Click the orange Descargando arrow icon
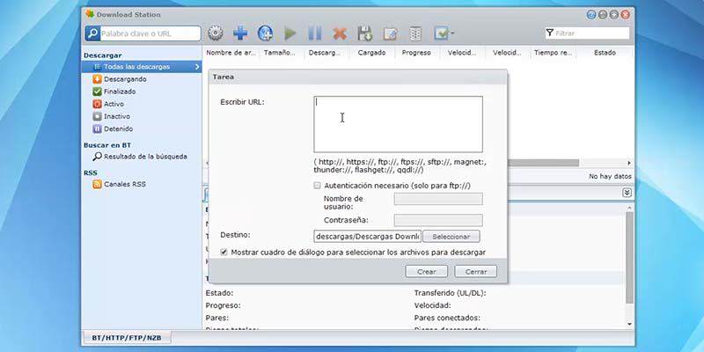This screenshot has width=704, height=352. [97, 79]
